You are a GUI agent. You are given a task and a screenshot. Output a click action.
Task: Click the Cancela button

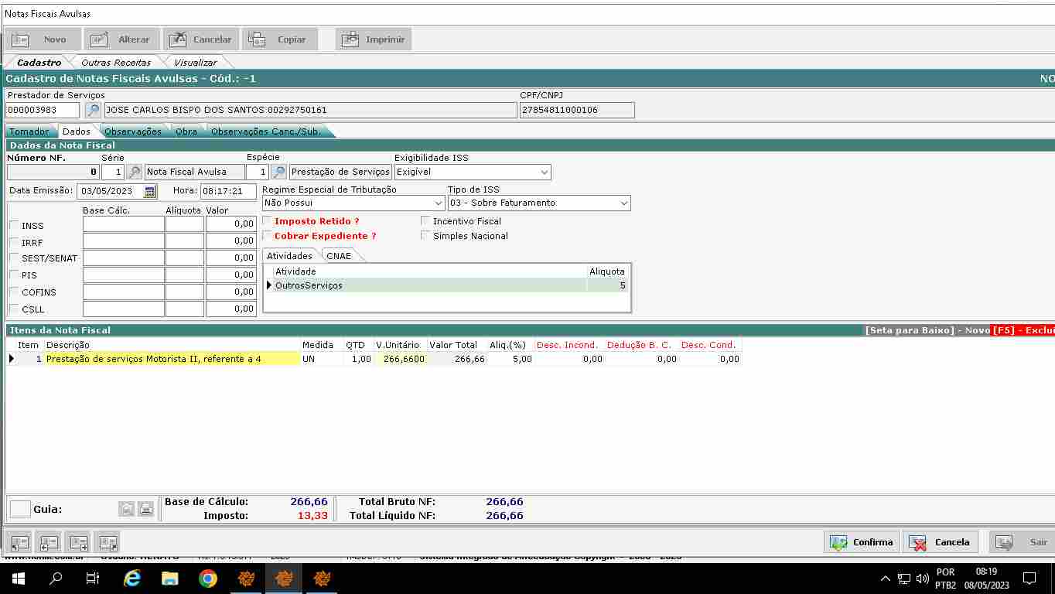click(940, 542)
